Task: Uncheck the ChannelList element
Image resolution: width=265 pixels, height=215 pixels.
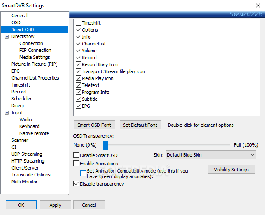Action: point(78,43)
